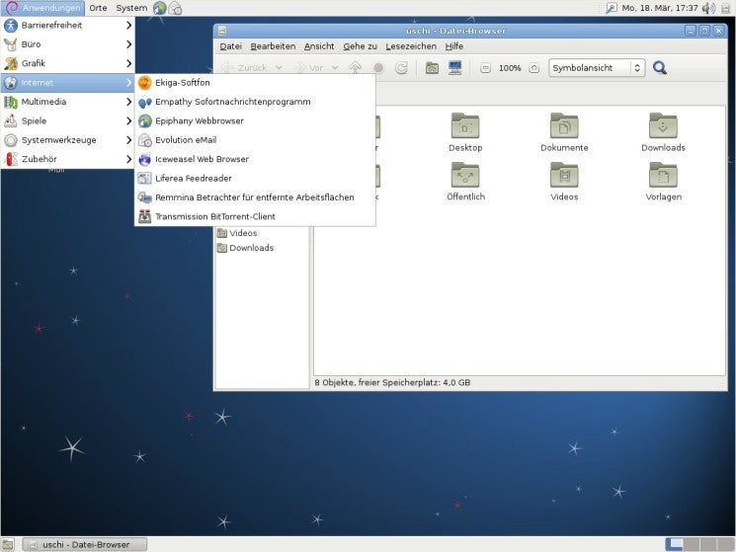Click the reload toolbar icon

tap(401, 68)
